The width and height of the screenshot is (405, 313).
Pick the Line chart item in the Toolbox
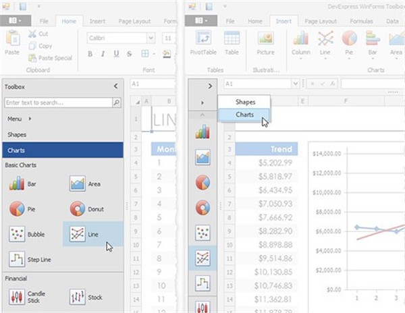[x=93, y=234]
